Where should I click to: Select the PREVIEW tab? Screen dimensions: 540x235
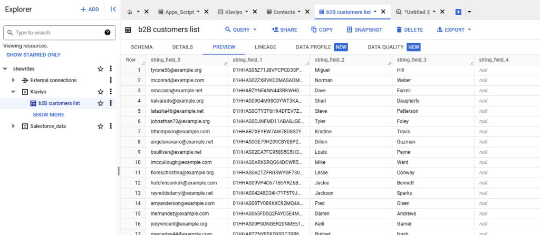click(x=224, y=47)
